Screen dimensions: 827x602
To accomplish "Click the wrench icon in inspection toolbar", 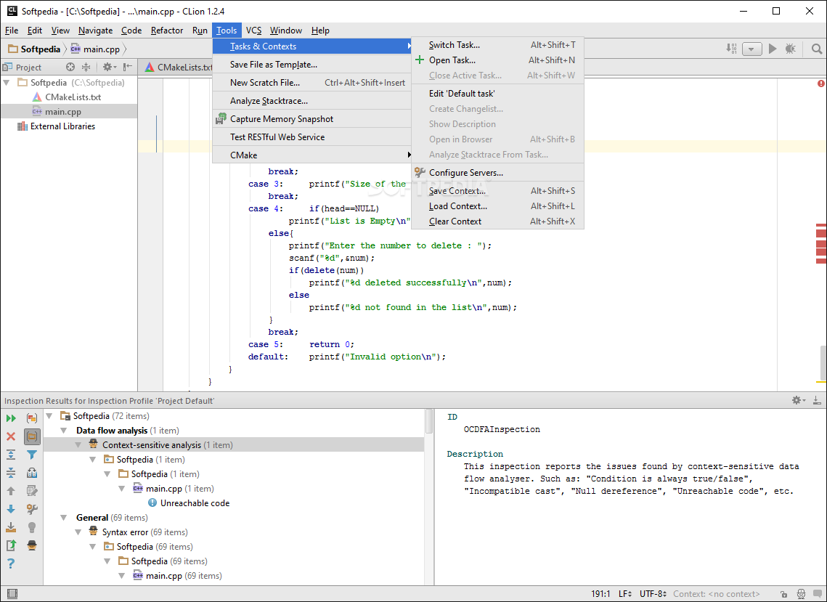I will (32, 509).
